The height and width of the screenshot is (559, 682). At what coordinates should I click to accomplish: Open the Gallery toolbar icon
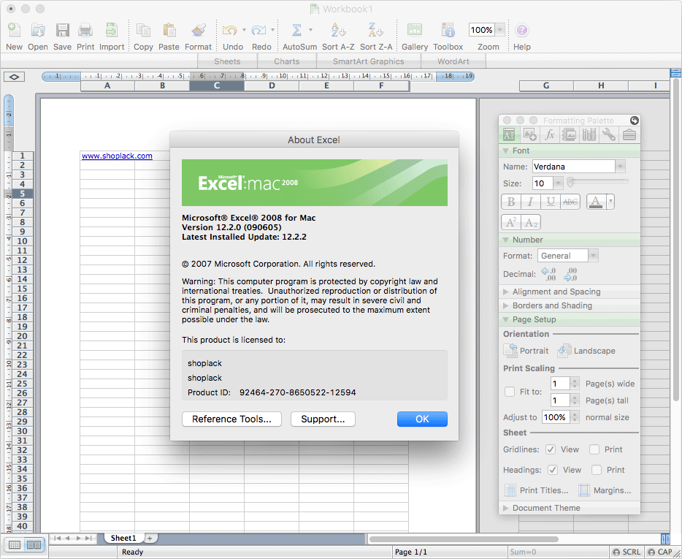(x=415, y=30)
